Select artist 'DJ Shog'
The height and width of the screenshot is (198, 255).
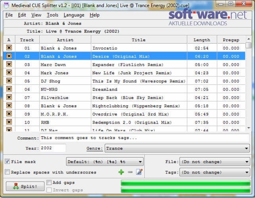click(50, 81)
